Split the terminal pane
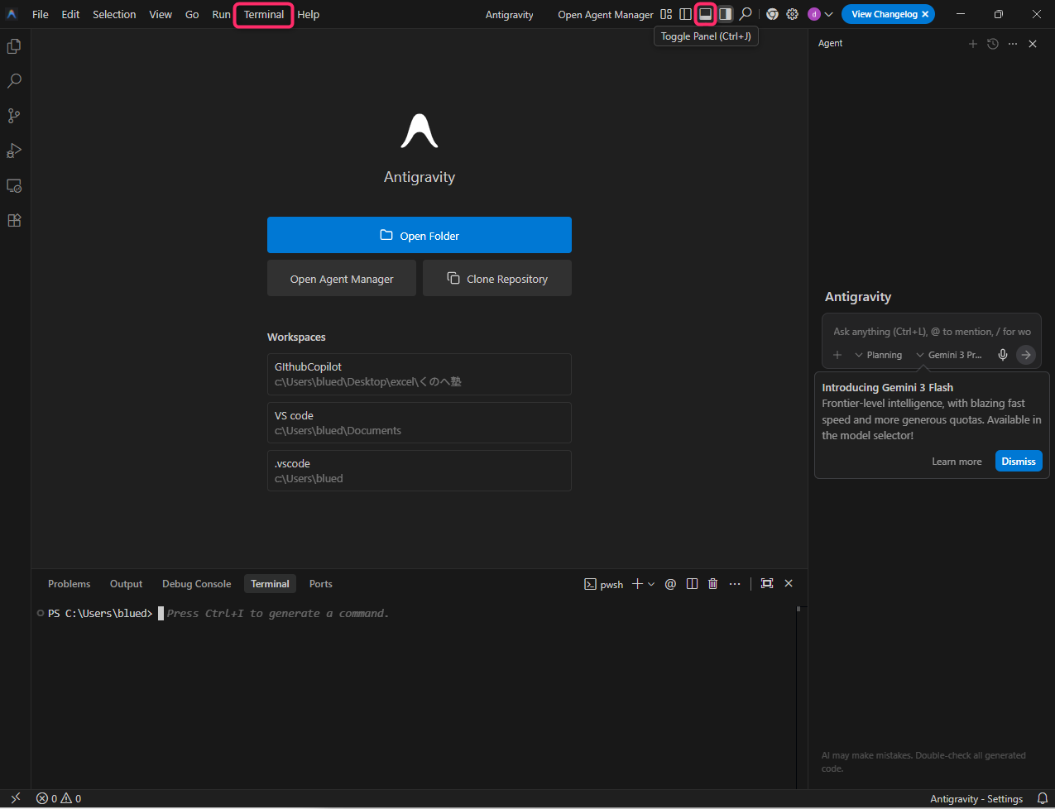The image size is (1055, 809). click(x=692, y=584)
